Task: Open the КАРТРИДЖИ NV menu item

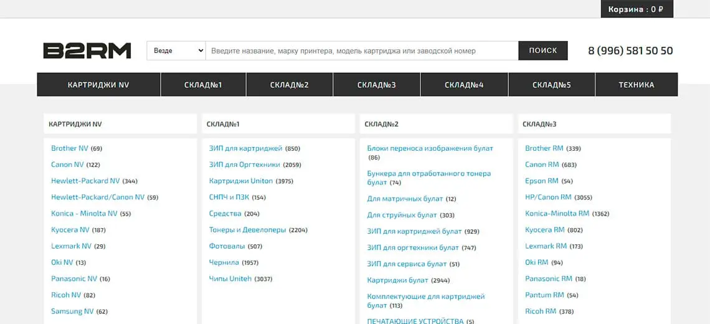Action: click(x=98, y=85)
